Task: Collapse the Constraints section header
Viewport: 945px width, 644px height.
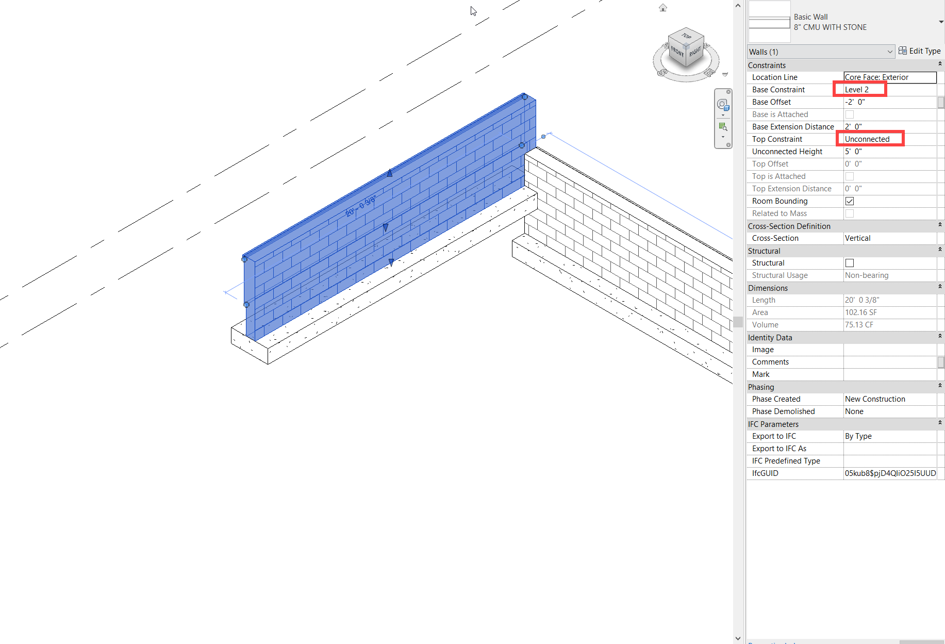Action: (x=939, y=64)
